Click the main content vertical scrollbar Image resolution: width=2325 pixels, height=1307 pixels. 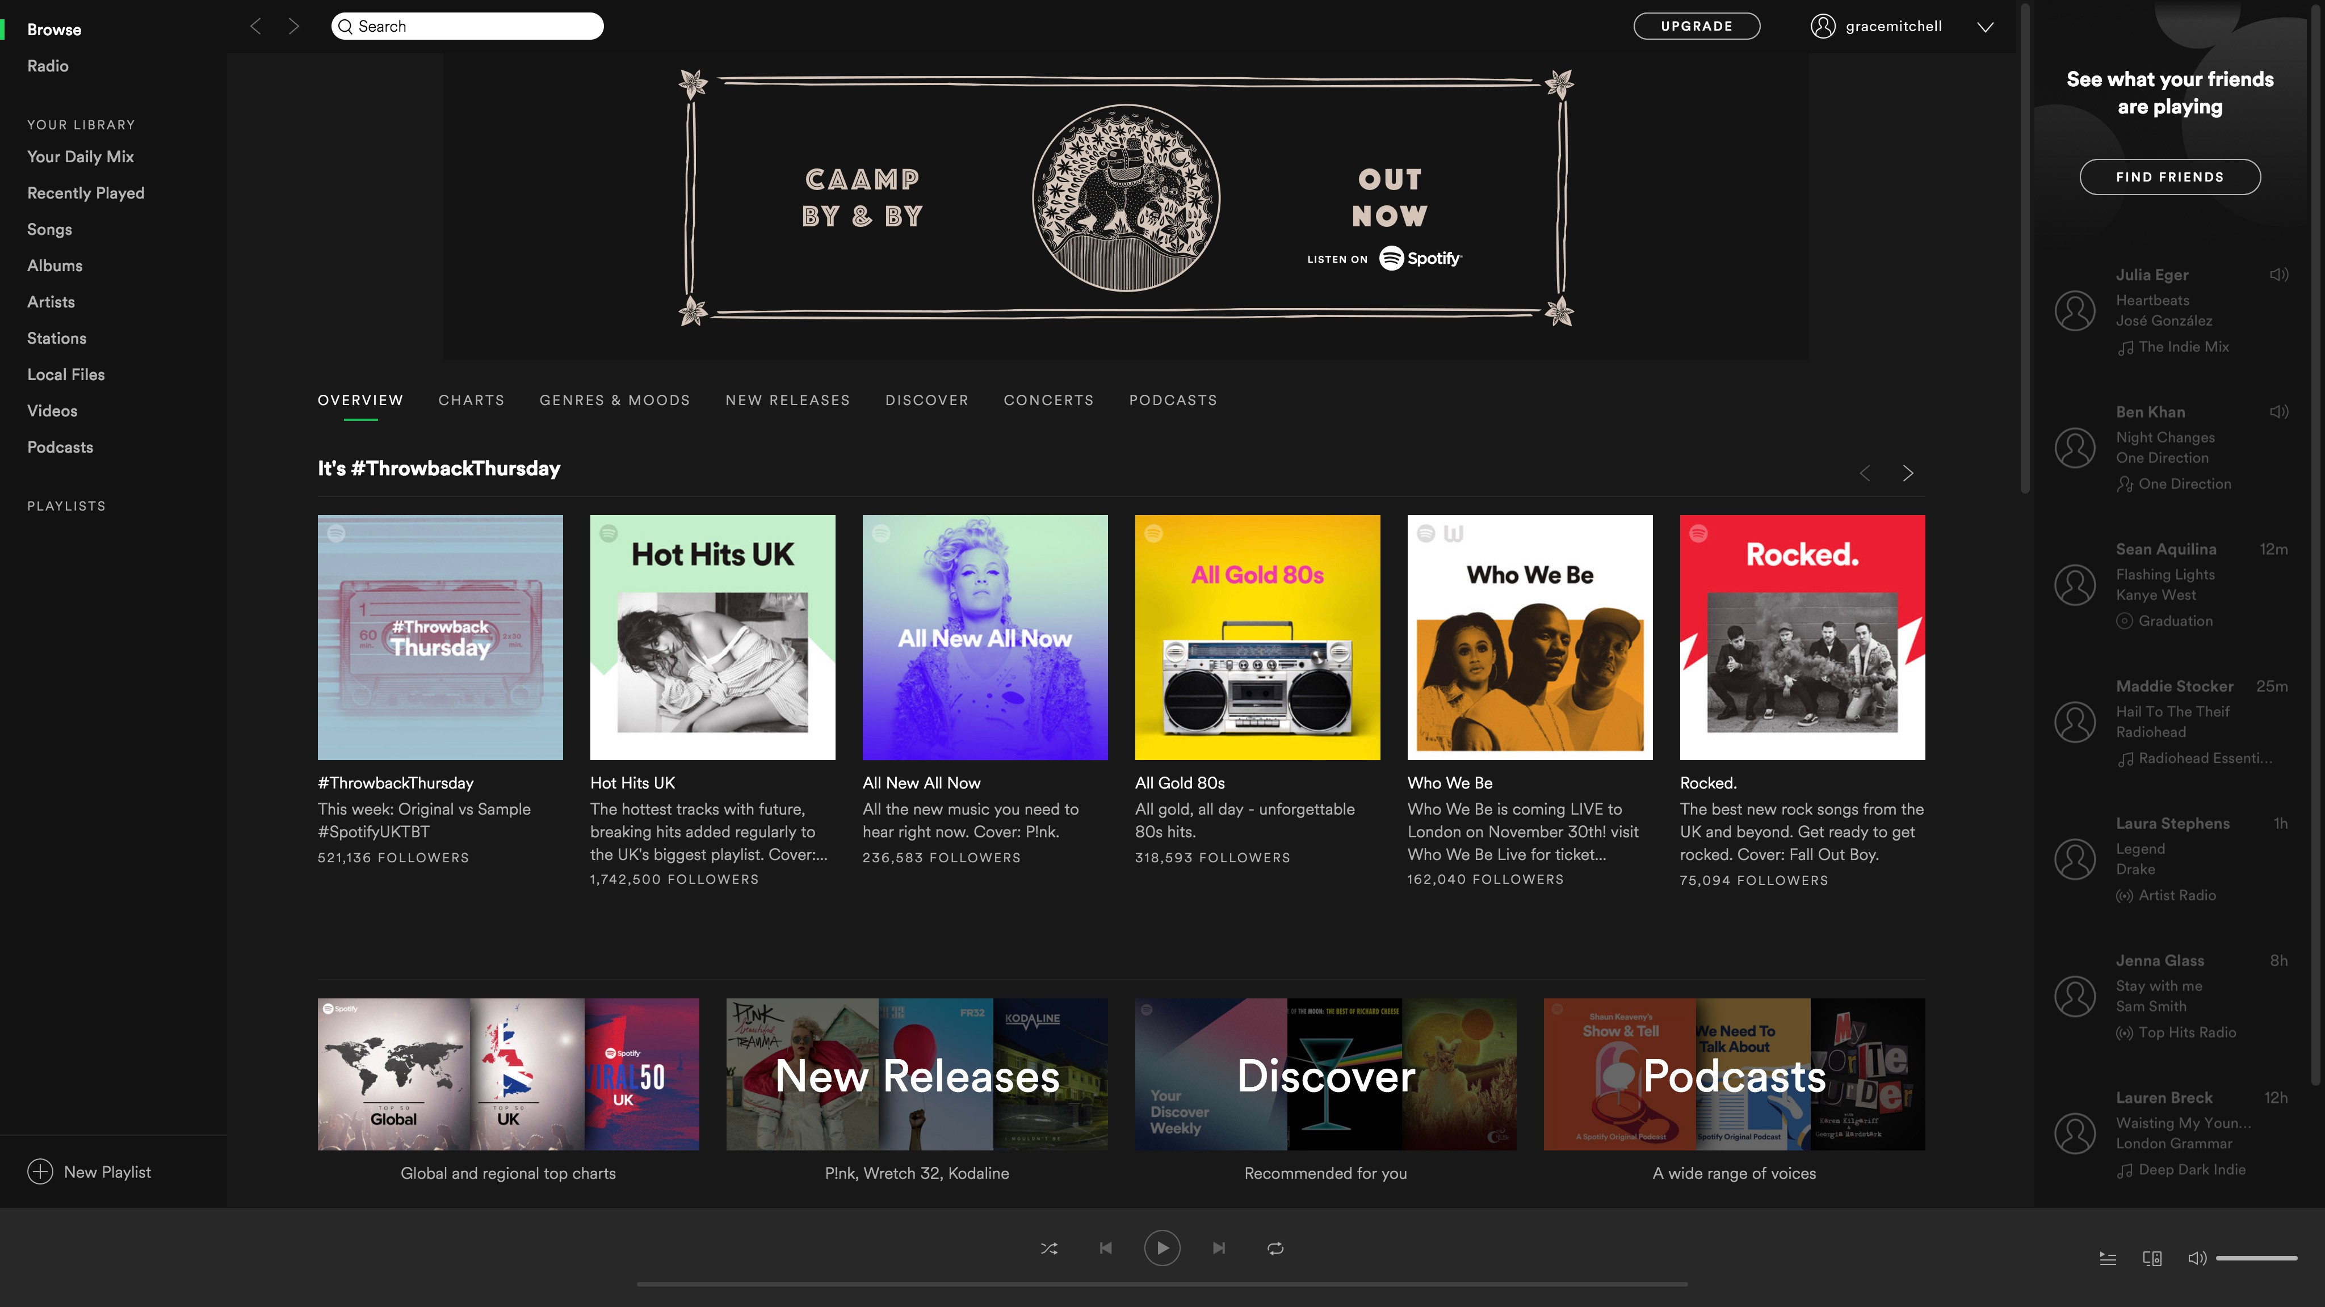click(x=2025, y=248)
